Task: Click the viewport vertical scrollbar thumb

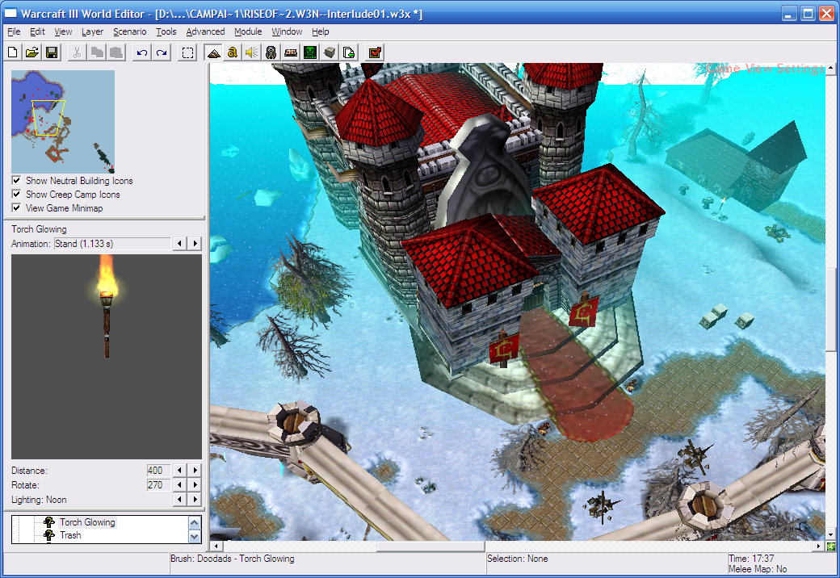Action: [831, 309]
